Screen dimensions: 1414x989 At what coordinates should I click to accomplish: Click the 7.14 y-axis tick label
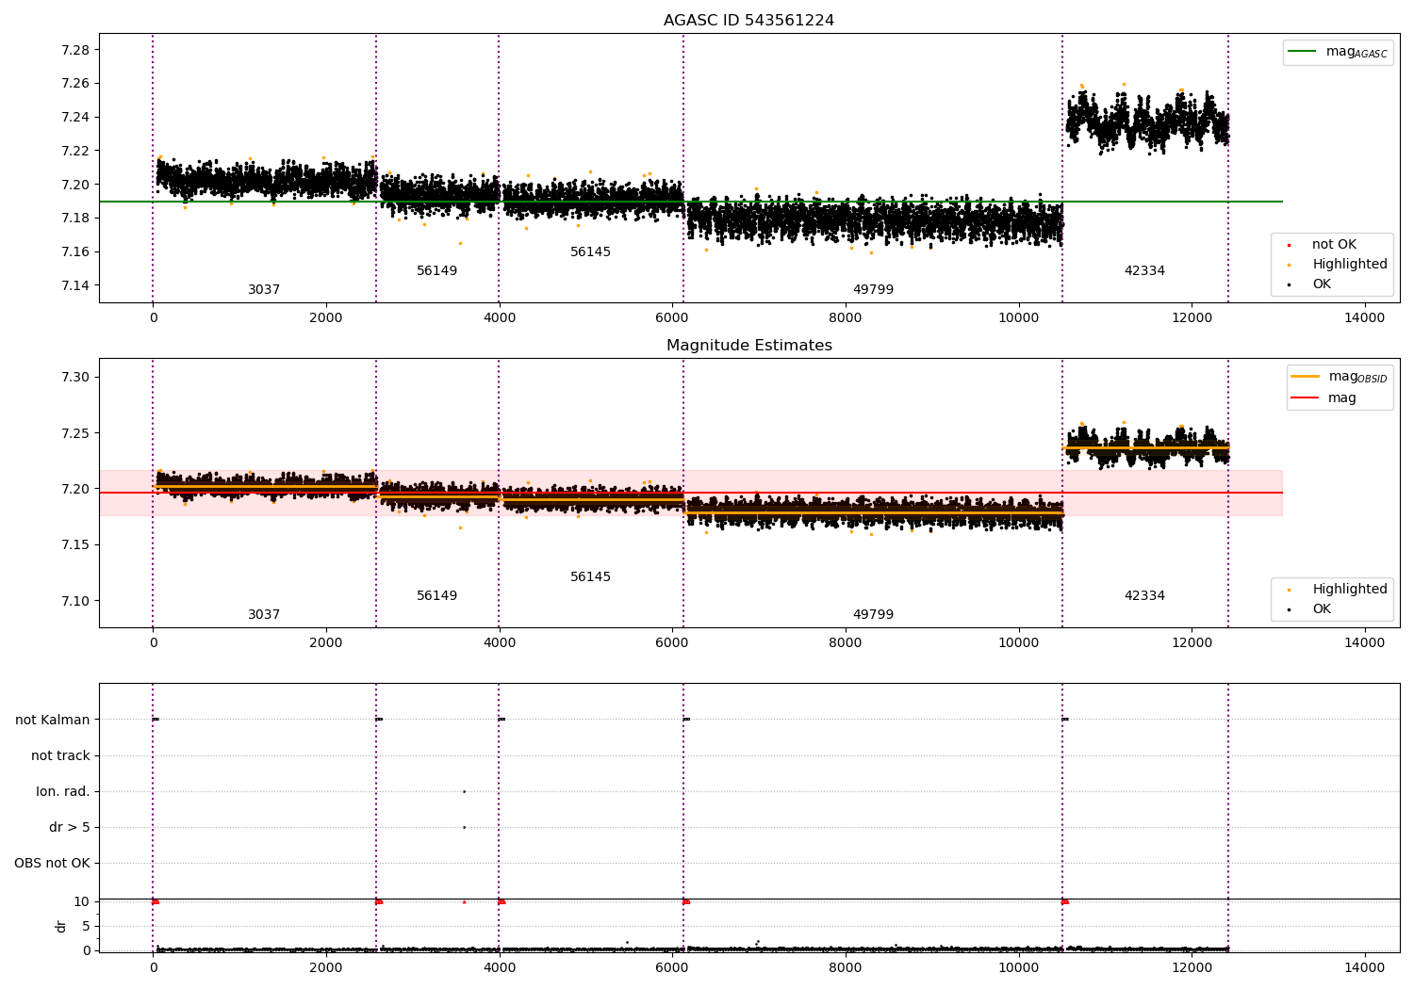tap(75, 286)
